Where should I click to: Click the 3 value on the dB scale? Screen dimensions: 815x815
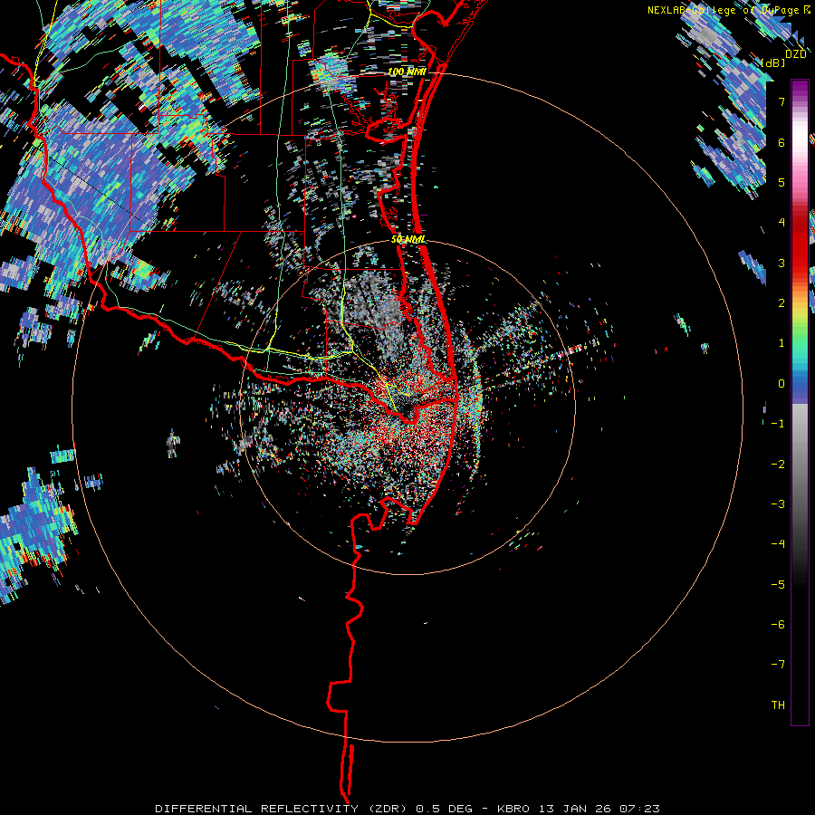tap(781, 263)
